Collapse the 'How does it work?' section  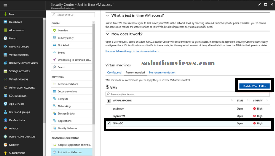(x=108, y=34)
